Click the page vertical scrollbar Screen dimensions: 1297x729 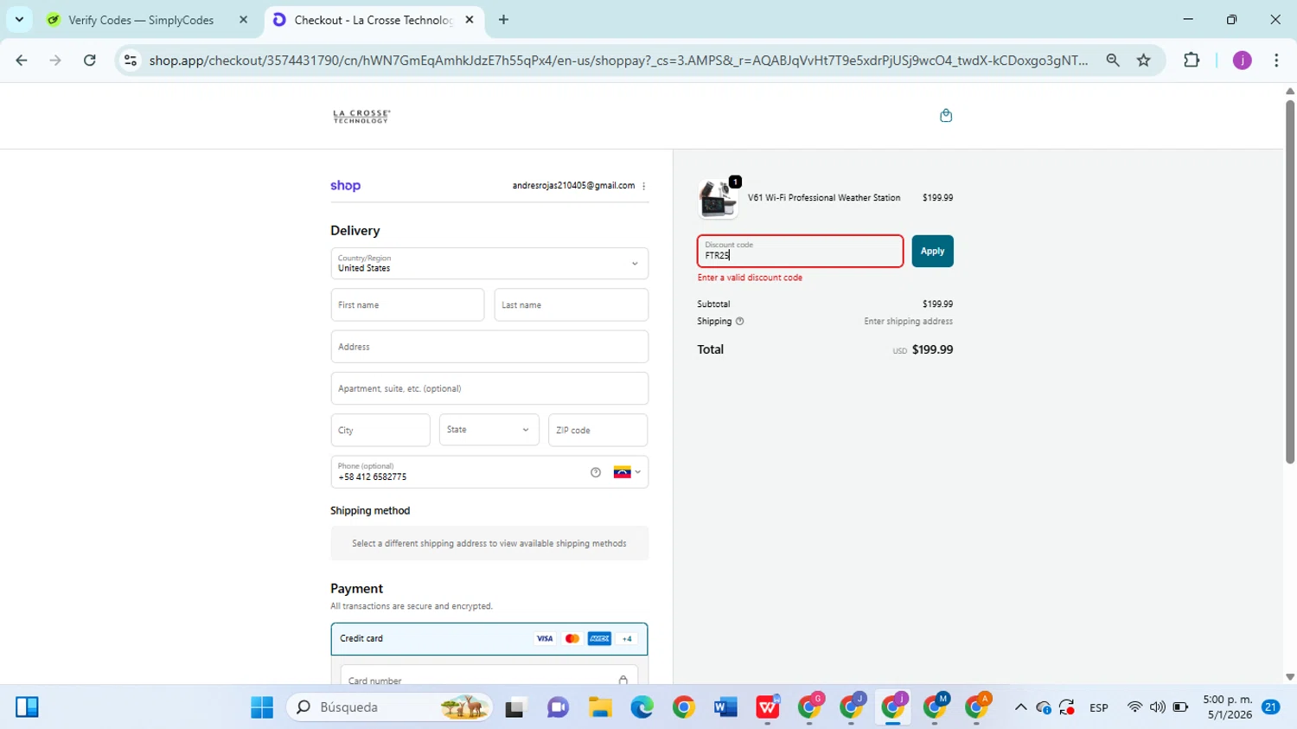[x=1290, y=281]
